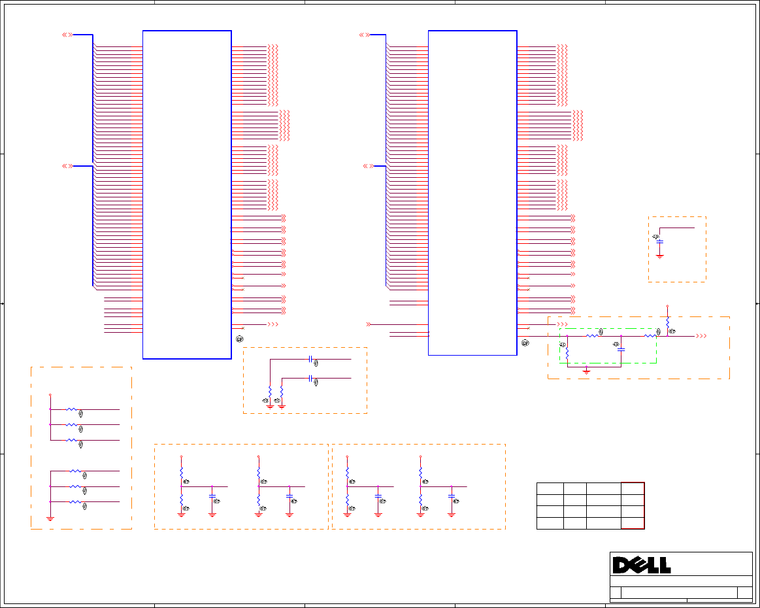Select vertical resistor inside the green dashed box

[567, 353]
